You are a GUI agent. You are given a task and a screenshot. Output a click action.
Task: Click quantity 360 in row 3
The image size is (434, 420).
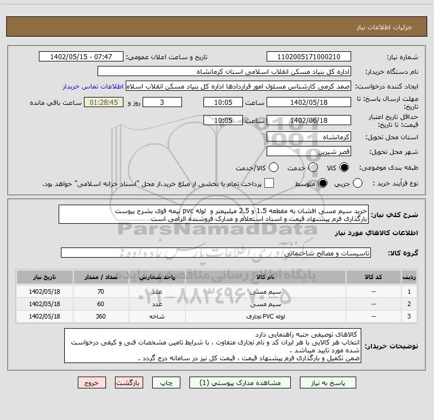(101, 316)
